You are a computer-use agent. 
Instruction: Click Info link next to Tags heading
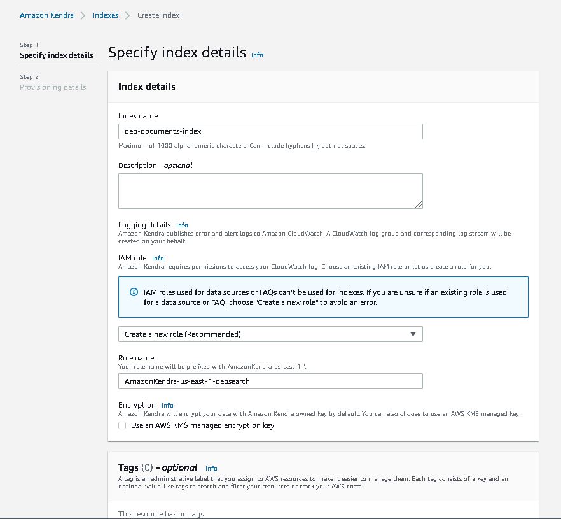[x=211, y=468]
